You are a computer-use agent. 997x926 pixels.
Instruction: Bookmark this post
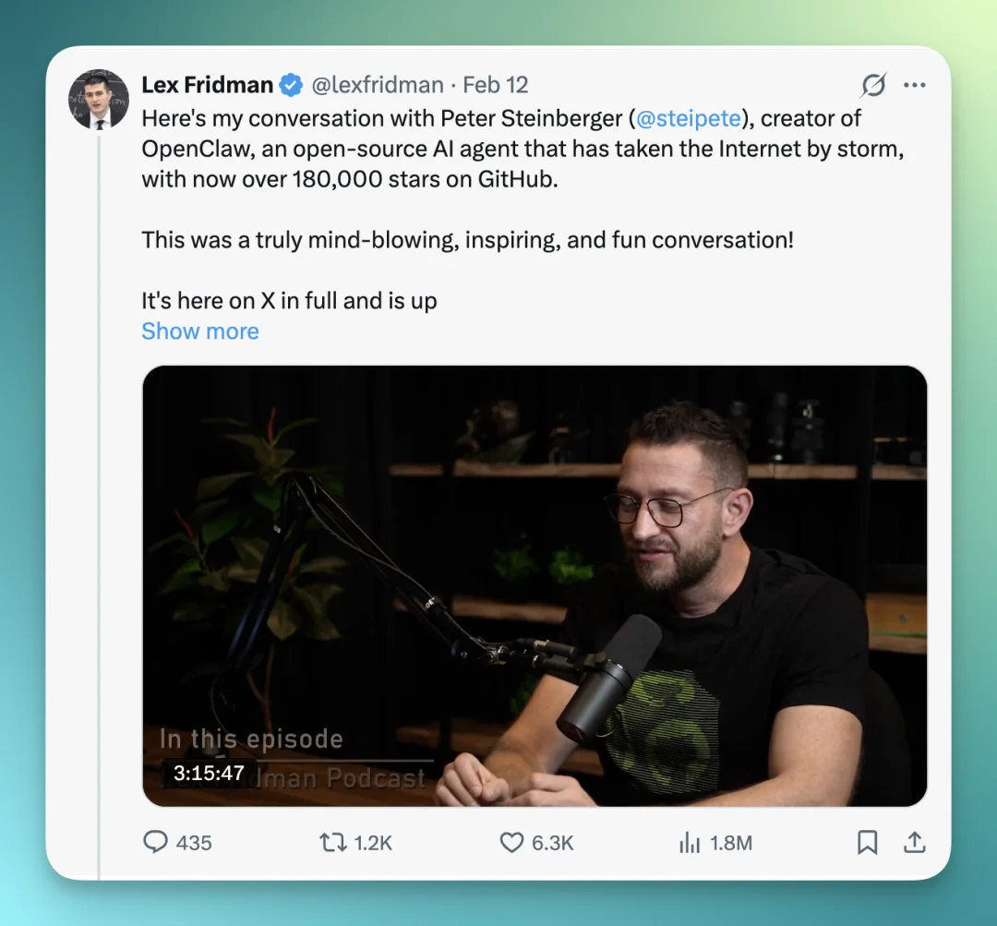tap(867, 842)
